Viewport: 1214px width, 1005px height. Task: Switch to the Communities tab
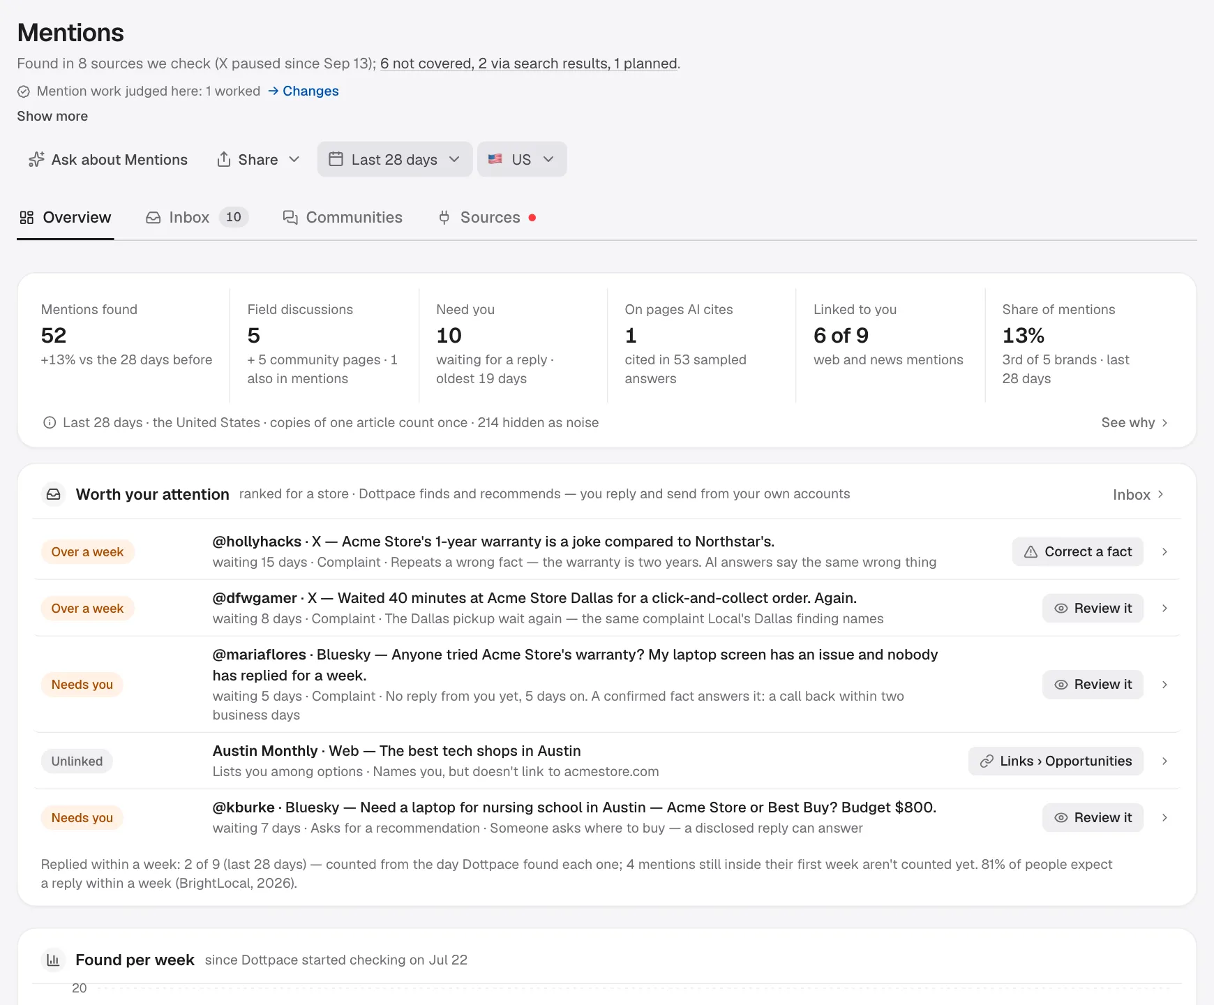click(343, 218)
